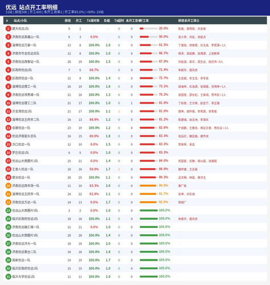Click the red rank 13 badge
This screenshot has height=285, width=270.
[8, 128]
